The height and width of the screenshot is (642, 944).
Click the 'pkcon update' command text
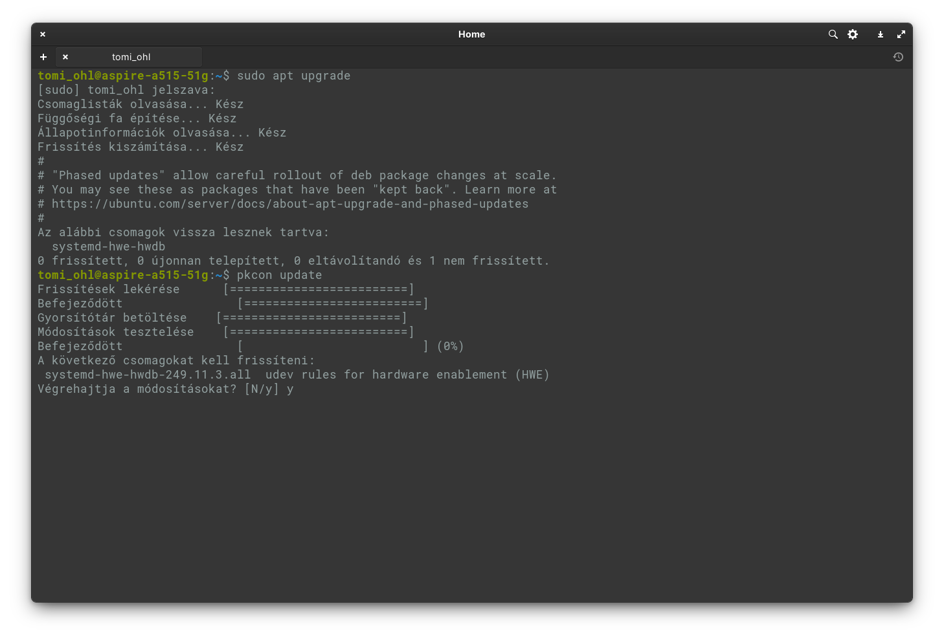(x=279, y=275)
